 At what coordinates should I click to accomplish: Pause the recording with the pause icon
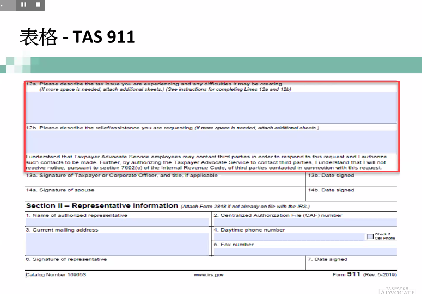click(23, 4)
